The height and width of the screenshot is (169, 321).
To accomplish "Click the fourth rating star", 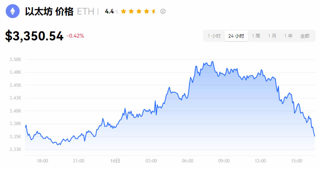I will 146,12.
